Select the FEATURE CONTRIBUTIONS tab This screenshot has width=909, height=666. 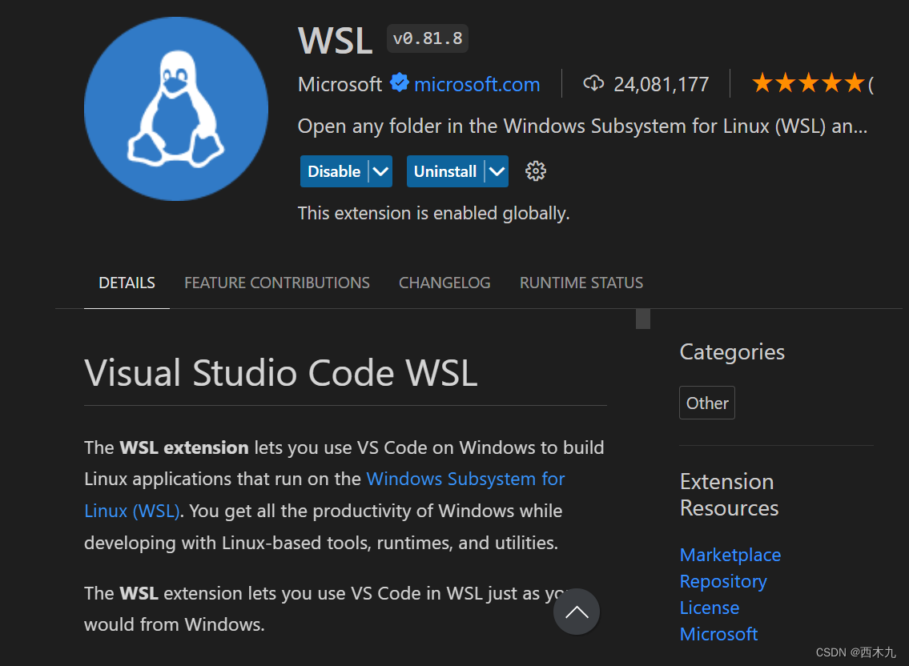coord(276,283)
